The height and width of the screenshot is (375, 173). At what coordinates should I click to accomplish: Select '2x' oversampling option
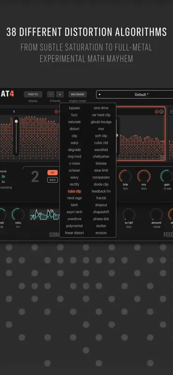[3, 177]
